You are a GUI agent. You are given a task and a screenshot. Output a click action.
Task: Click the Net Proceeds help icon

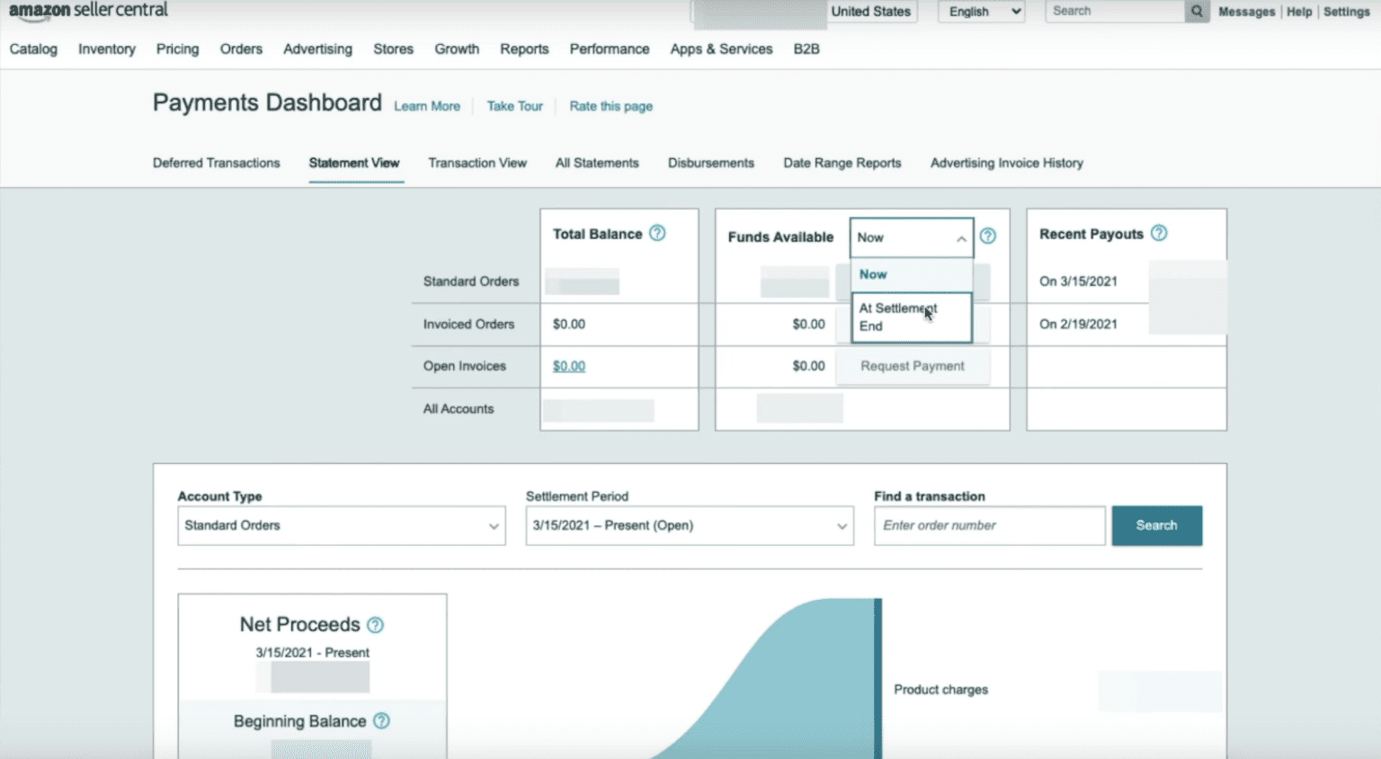click(376, 625)
